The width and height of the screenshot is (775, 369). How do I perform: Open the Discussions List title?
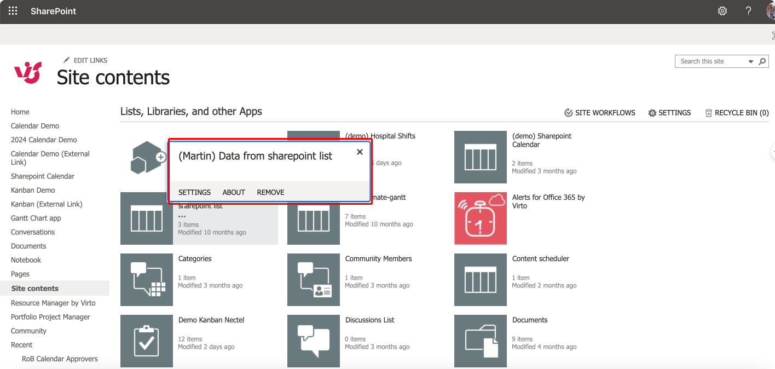pos(370,320)
